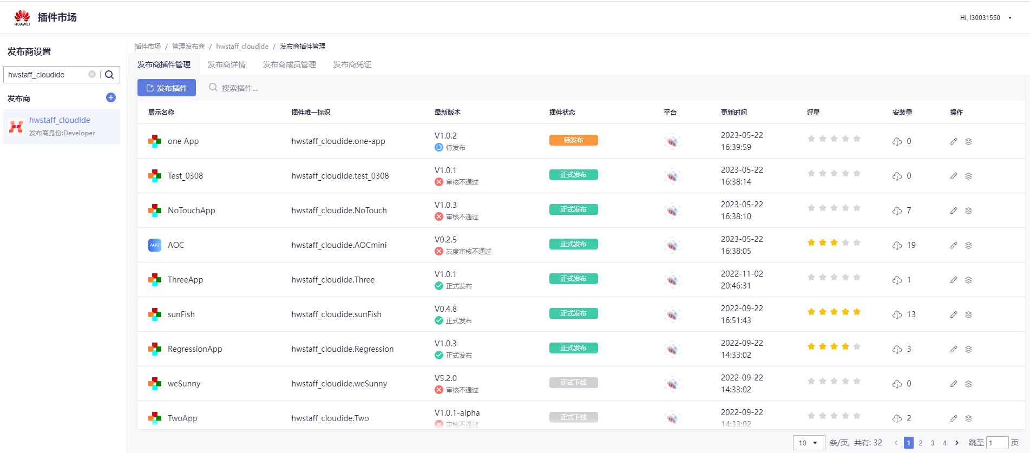This screenshot has width=1030, height=453.
Task: Click the edit pencil for one App
Action: [x=954, y=141]
